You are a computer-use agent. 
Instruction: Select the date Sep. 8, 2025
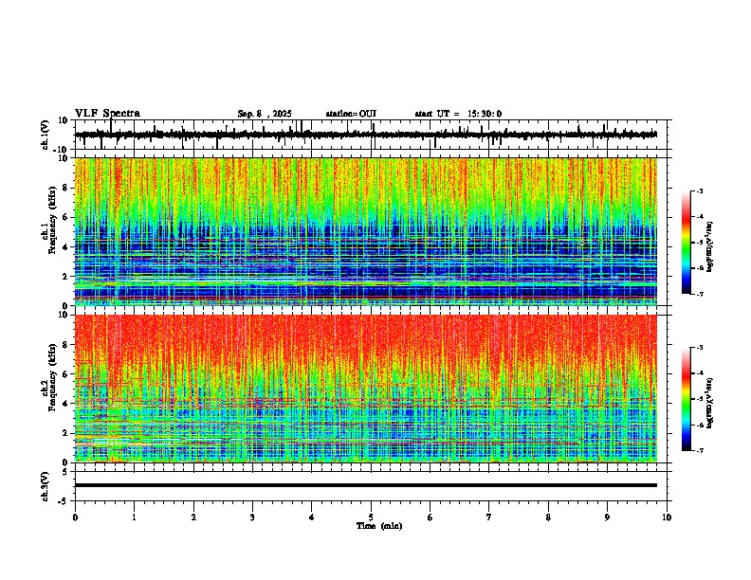265,114
